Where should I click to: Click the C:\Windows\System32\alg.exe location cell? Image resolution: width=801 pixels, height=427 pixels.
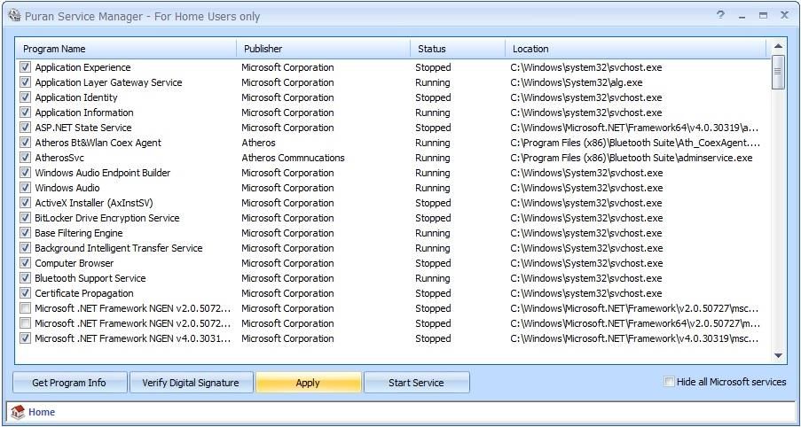(577, 82)
